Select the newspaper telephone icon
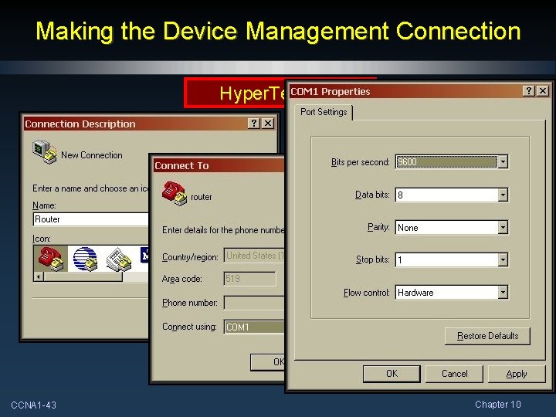 click(119, 259)
